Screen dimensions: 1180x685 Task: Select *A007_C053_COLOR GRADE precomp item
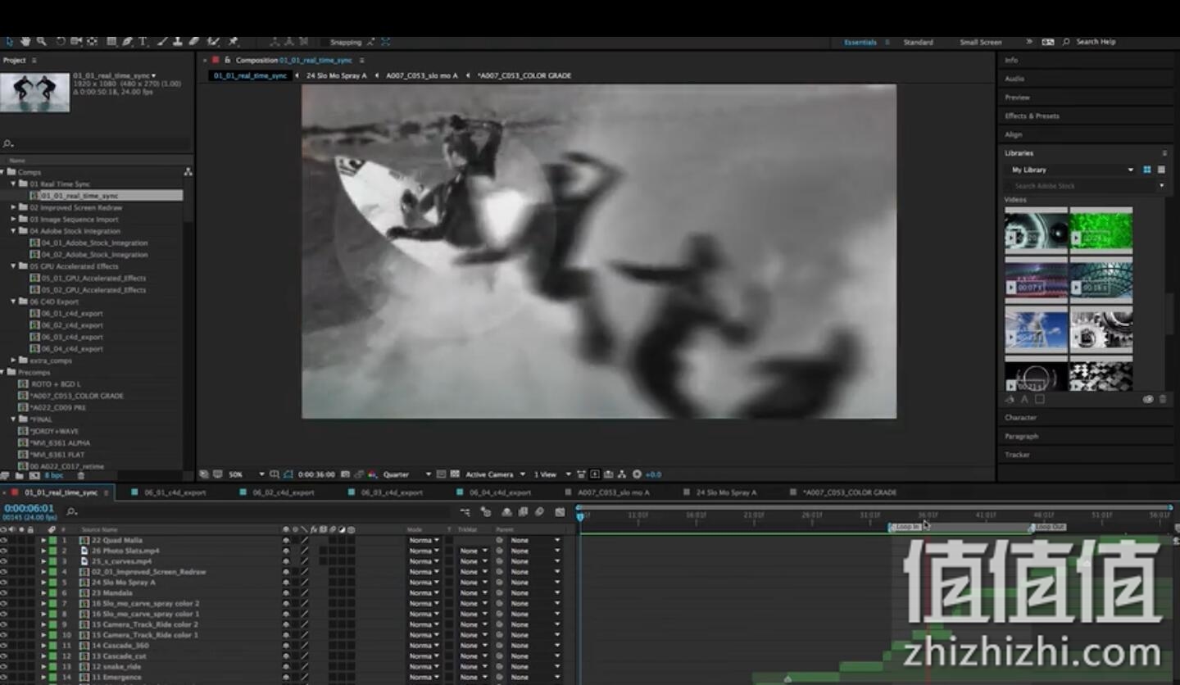76,396
